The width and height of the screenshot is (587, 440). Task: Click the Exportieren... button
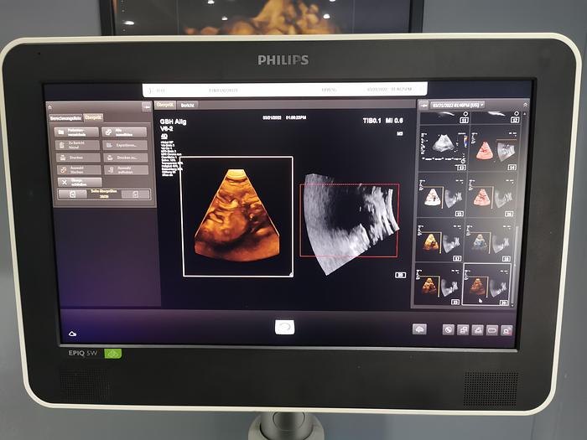[126, 145]
